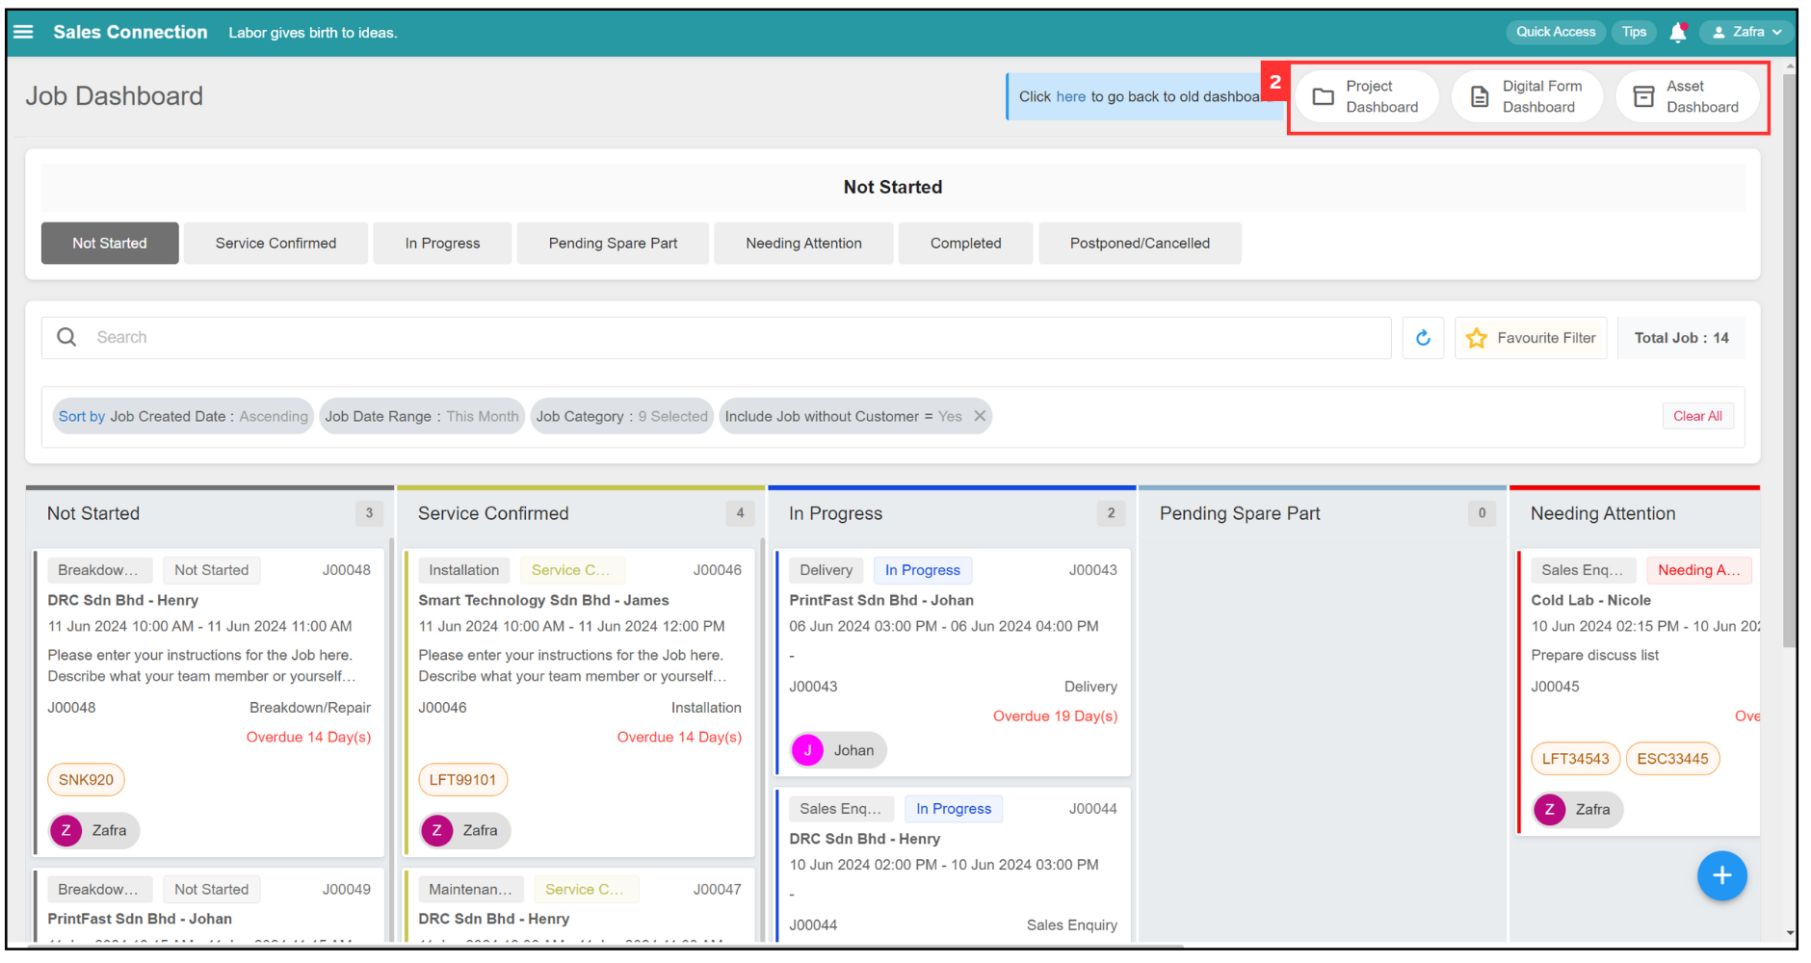The image size is (1811, 963).
Task: Click Johan avatar on job J00043
Action: tap(807, 750)
